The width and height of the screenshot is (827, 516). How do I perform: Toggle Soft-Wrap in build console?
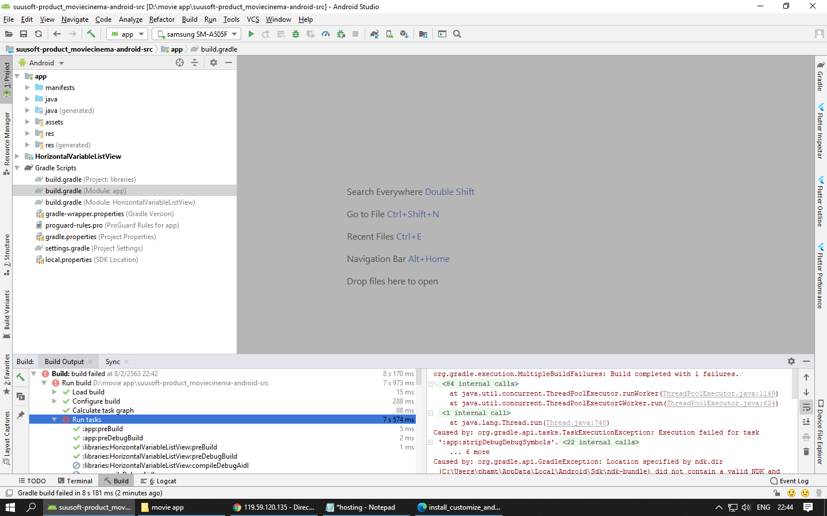tap(806, 407)
